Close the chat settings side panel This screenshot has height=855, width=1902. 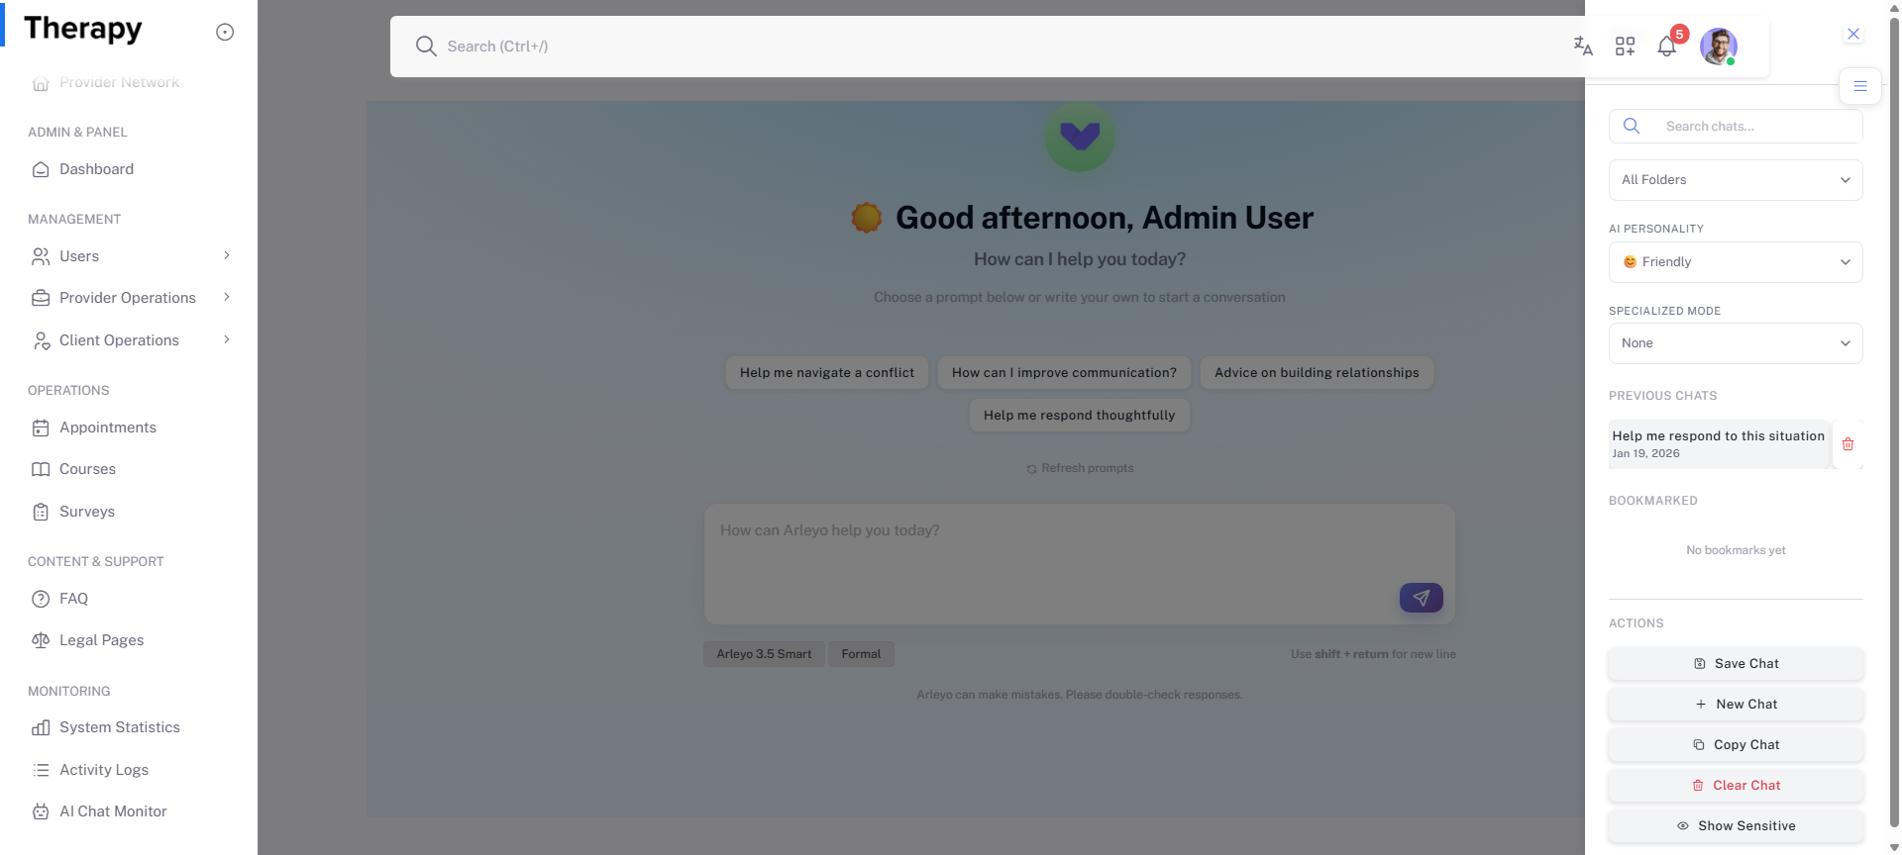point(1853,34)
